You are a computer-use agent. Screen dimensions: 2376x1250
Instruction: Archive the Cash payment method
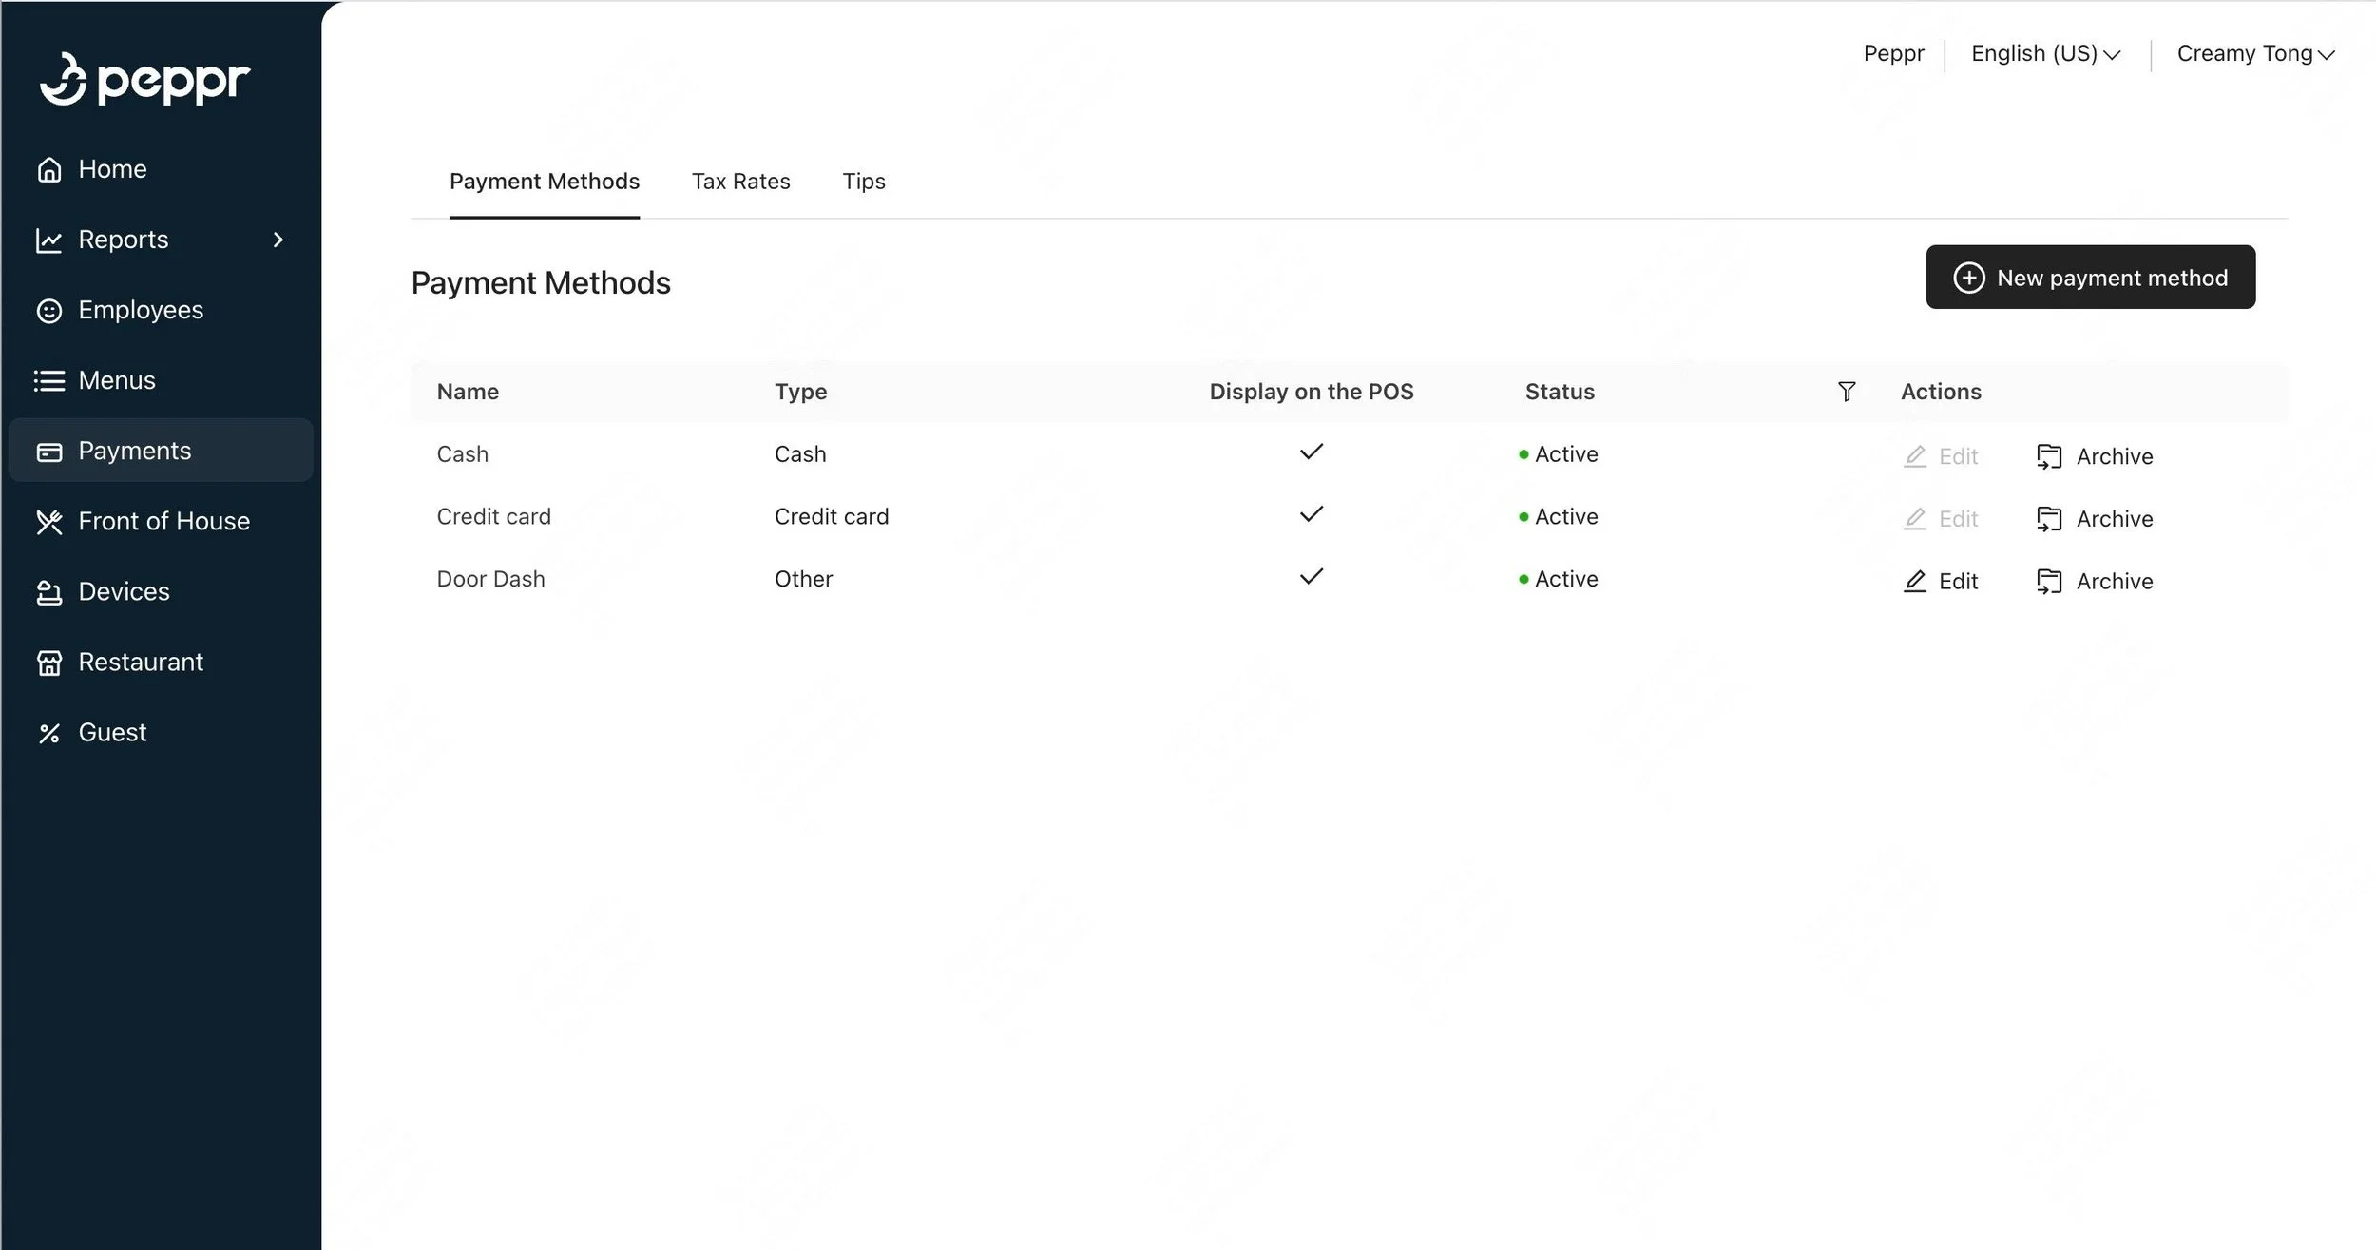tap(2095, 457)
